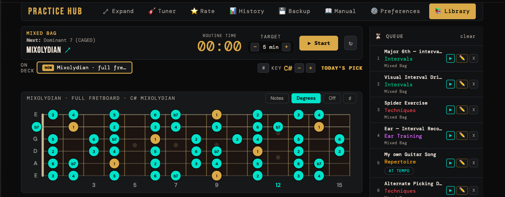The height and width of the screenshot is (197, 505).
Task: Play the Major 6th queue item
Action: 451,58
